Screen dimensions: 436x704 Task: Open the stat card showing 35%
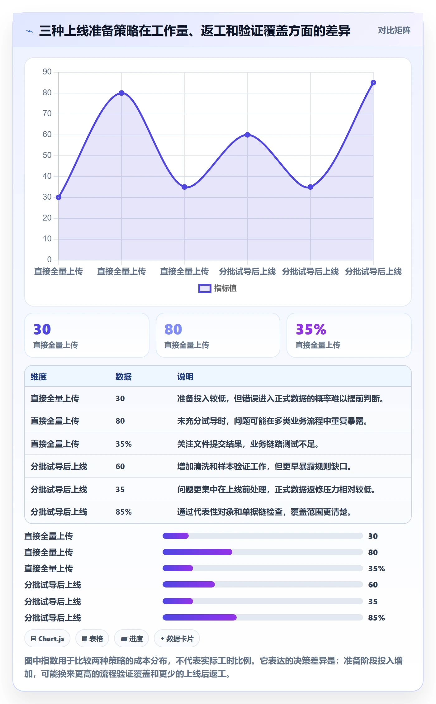tap(349, 335)
